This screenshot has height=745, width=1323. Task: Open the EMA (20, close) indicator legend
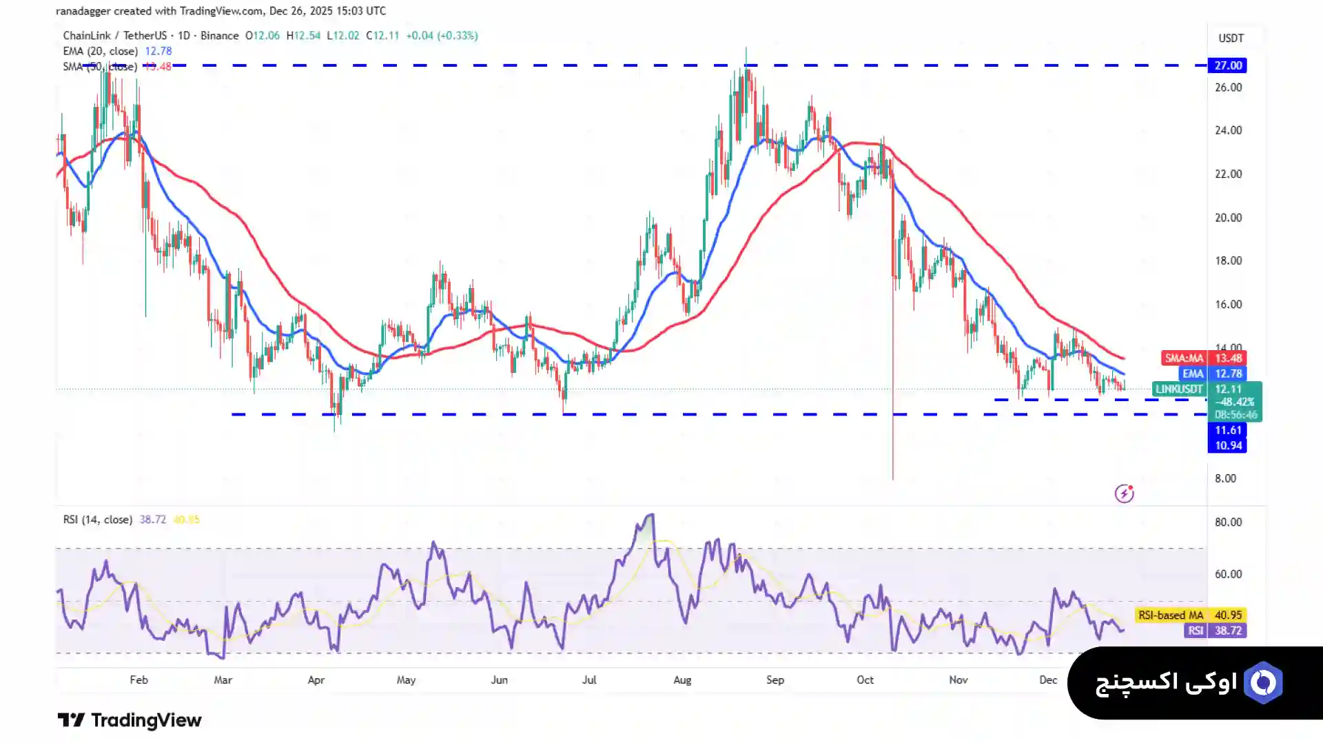click(x=101, y=51)
